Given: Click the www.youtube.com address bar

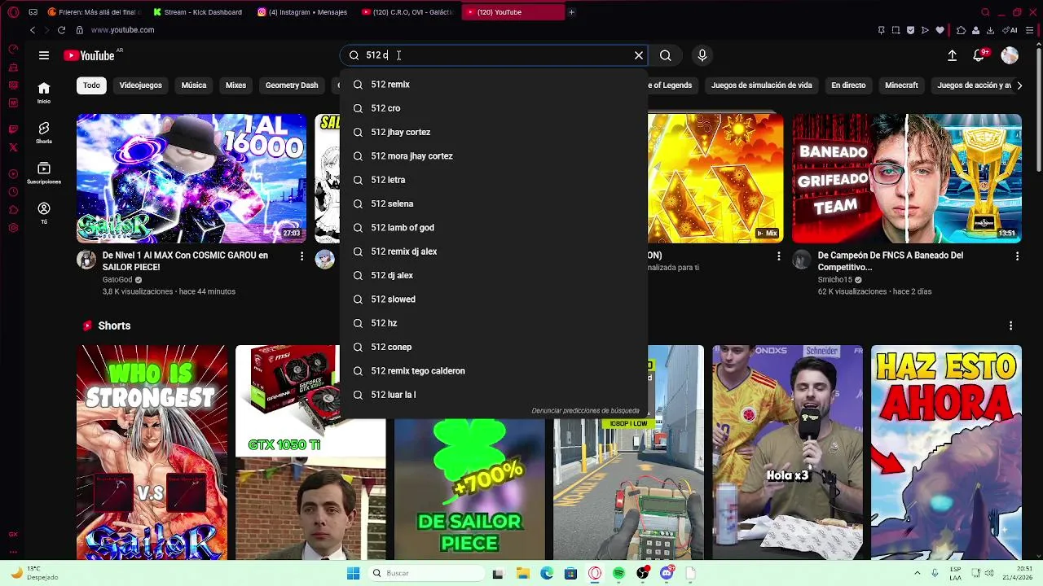Looking at the screenshot, I should [122, 30].
